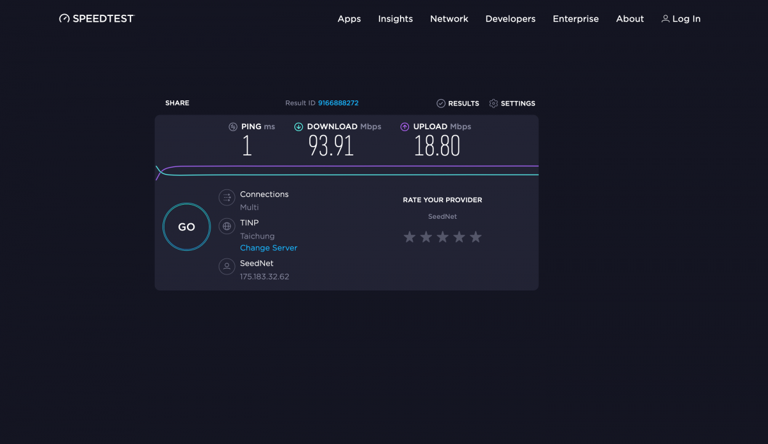Rate provider one star
This screenshot has height=444, width=768.
410,237
